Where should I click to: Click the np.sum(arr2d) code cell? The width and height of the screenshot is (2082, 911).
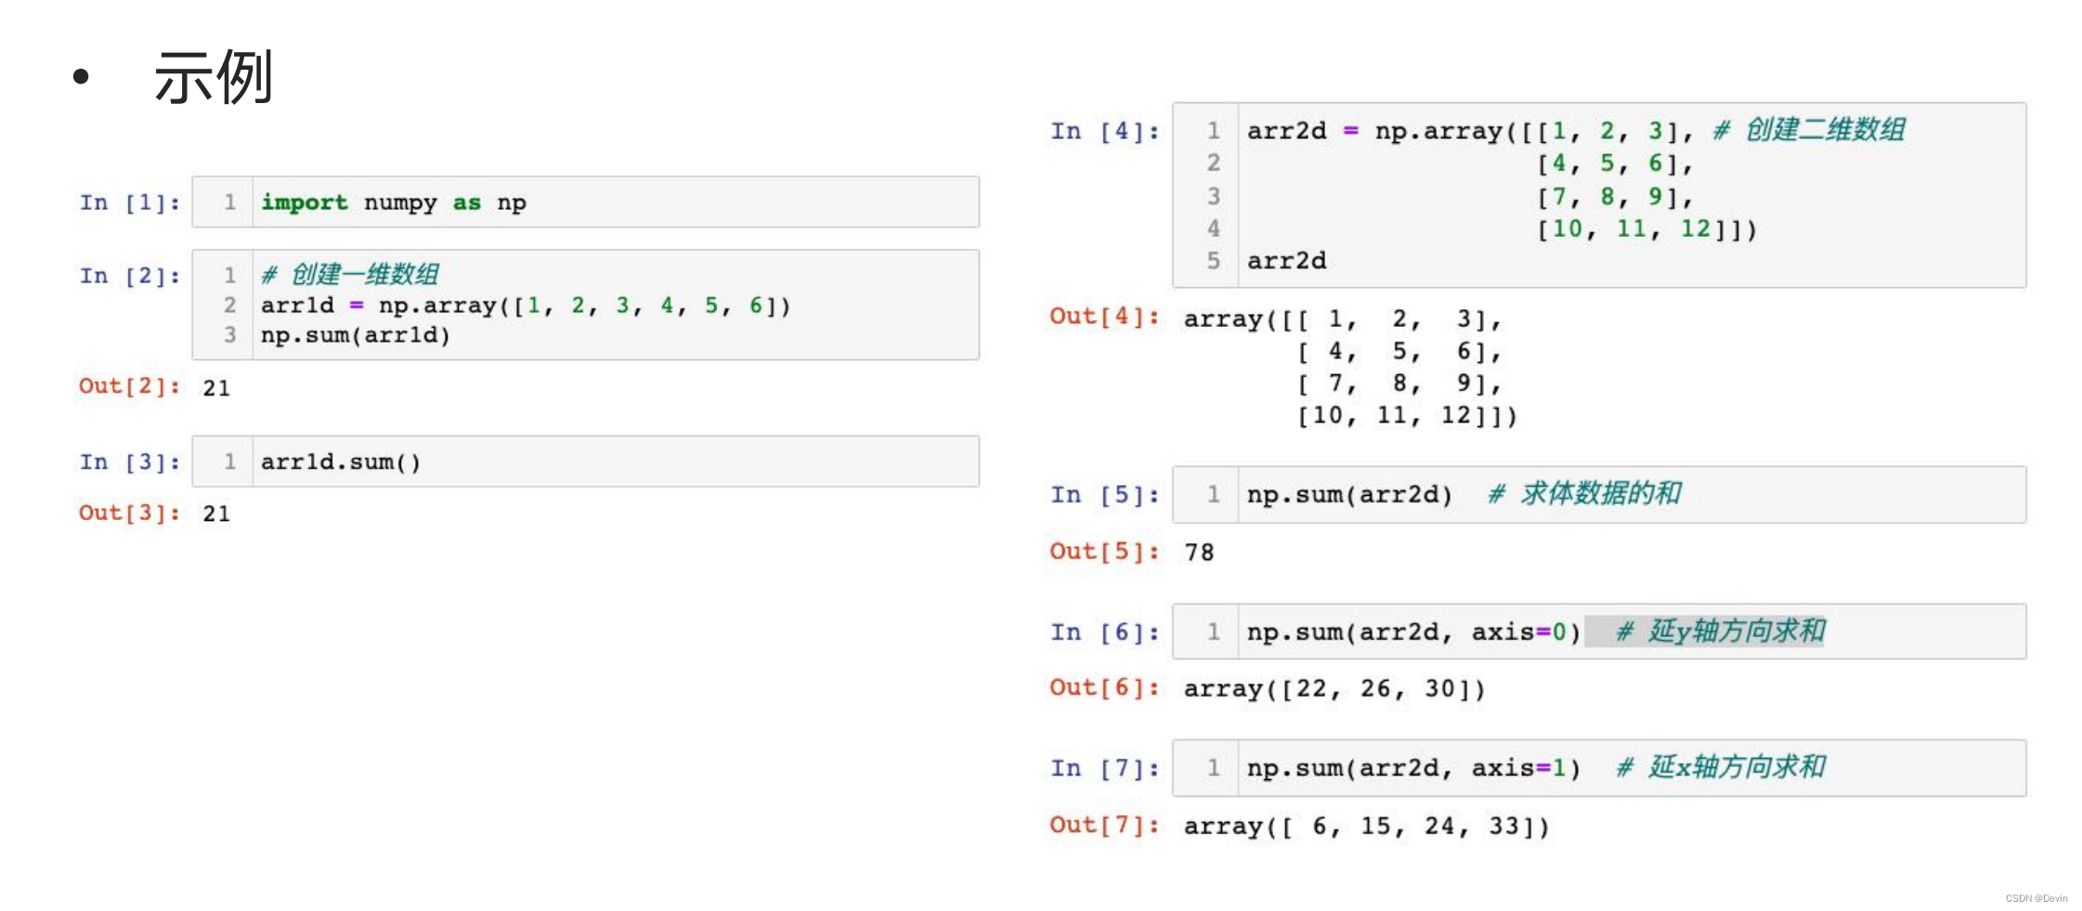click(1599, 494)
